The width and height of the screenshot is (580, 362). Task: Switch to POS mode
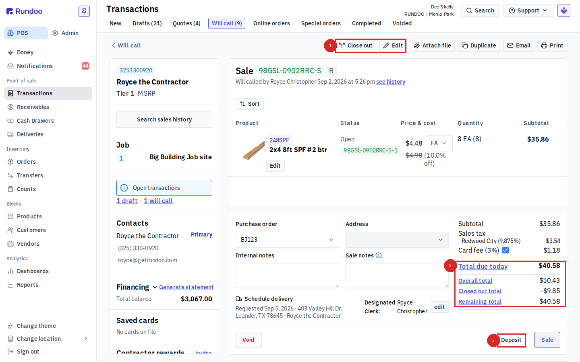(x=26, y=33)
